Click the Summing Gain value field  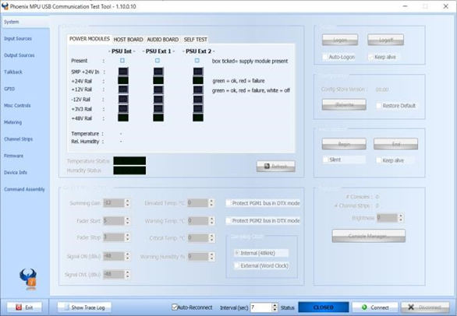pos(114,203)
